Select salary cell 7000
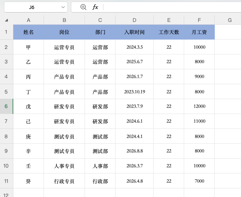Viewport: 241px width, 197px height. pyautogui.click(x=199, y=181)
